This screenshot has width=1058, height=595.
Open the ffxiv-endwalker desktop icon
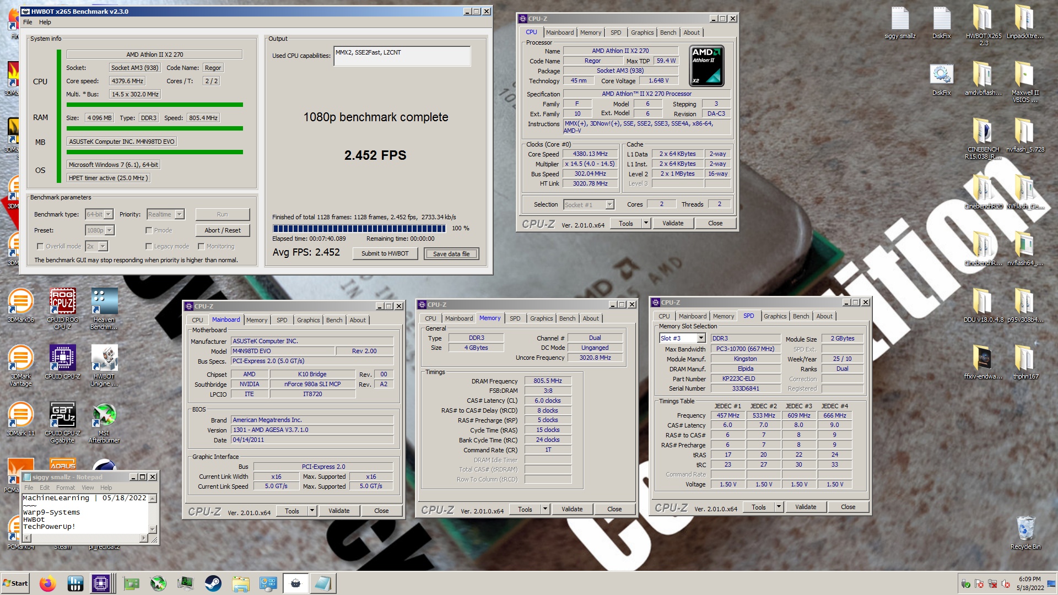click(983, 361)
